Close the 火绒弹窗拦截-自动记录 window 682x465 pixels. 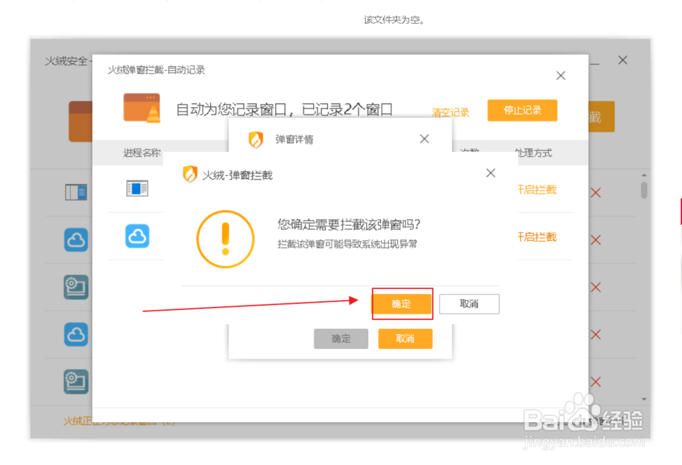coord(561,76)
